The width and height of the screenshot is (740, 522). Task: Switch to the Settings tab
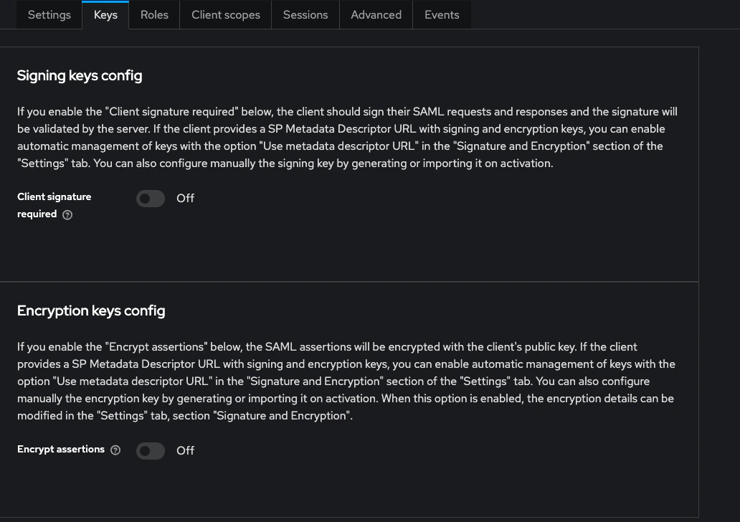pos(49,14)
